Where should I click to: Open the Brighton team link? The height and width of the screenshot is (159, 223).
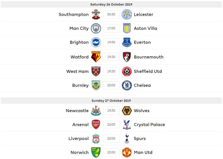click(x=79, y=42)
